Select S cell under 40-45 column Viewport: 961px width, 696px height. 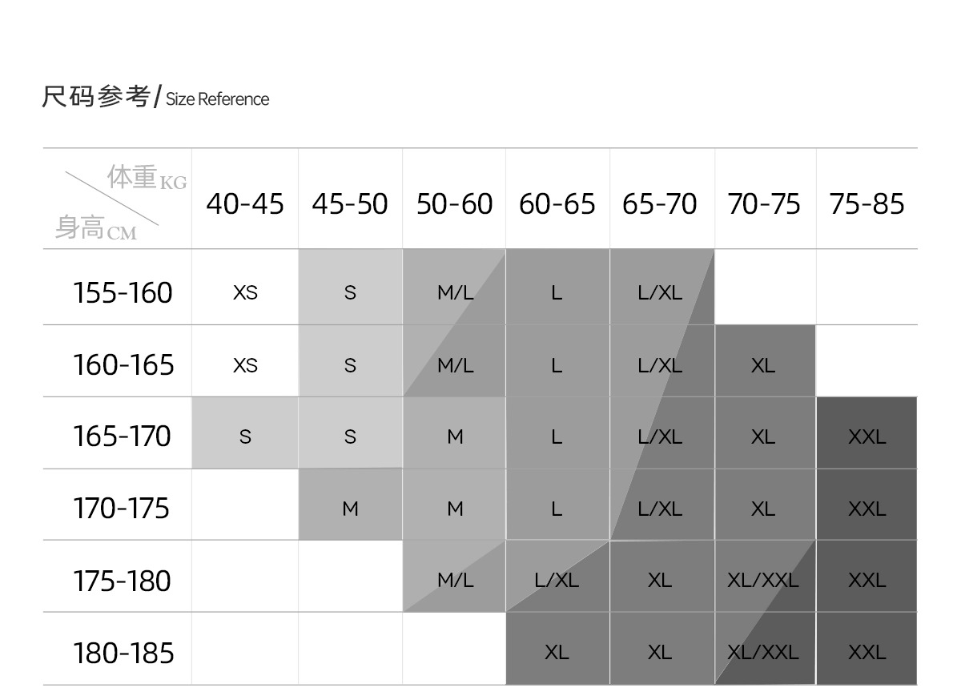245,437
